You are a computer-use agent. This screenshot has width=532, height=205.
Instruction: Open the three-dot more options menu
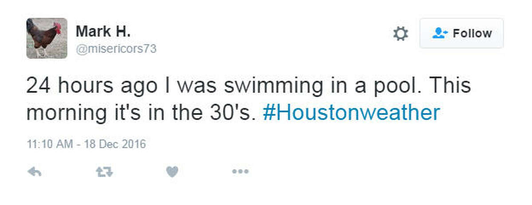[x=240, y=172]
